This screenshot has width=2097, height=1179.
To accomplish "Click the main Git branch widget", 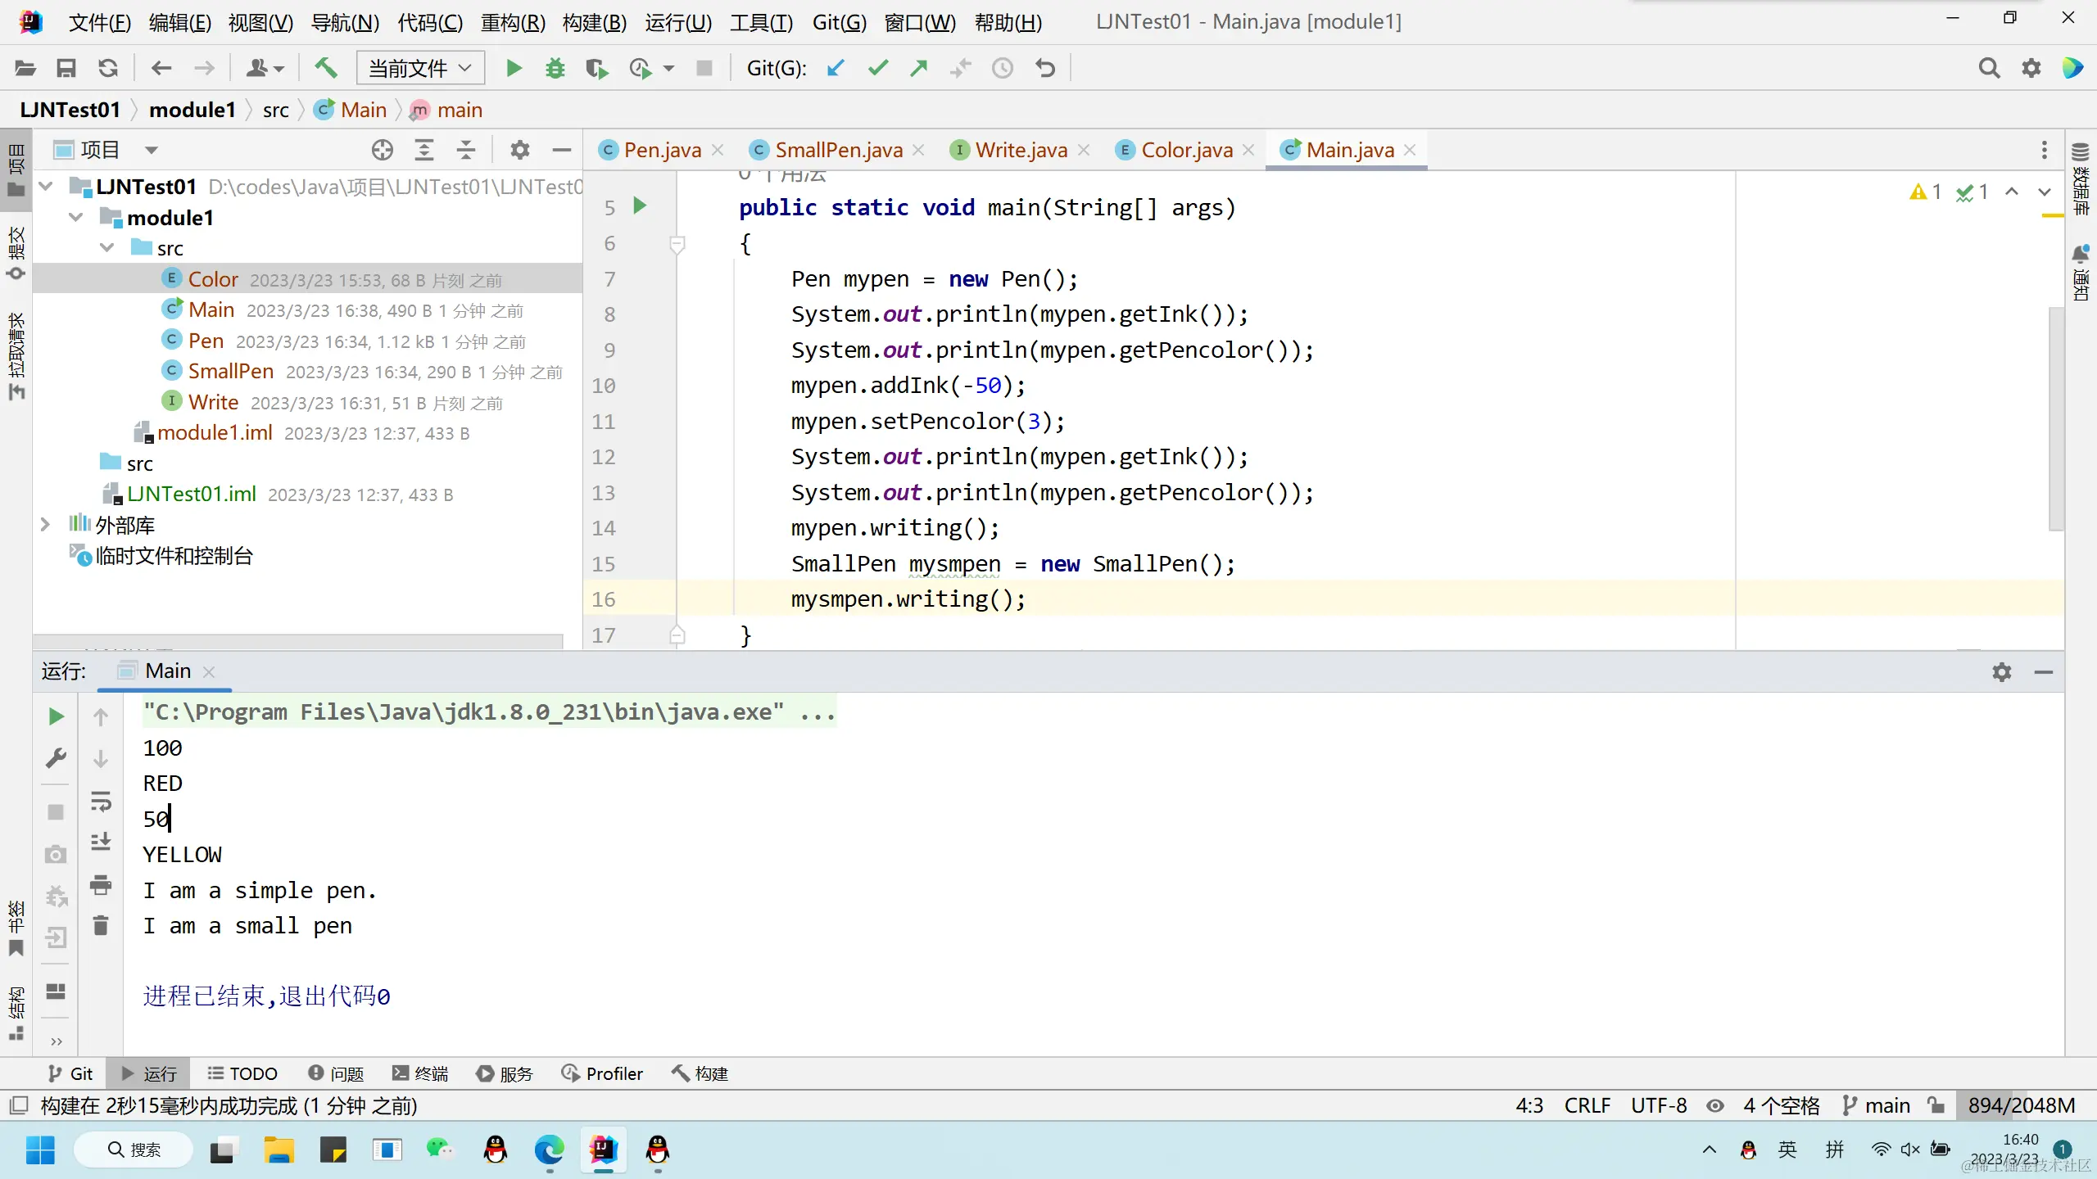I will pyautogui.click(x=1877, y=1106).
